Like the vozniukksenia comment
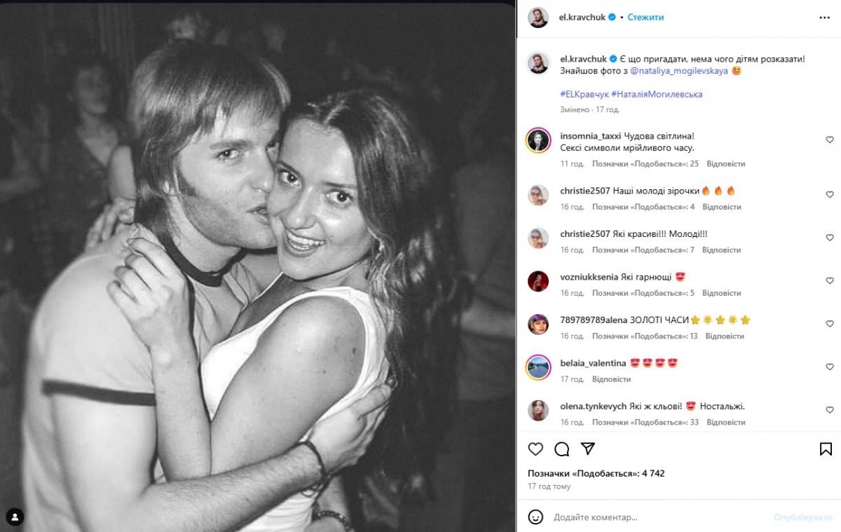The height and width of the screenshot is (532, 841). 830,281
